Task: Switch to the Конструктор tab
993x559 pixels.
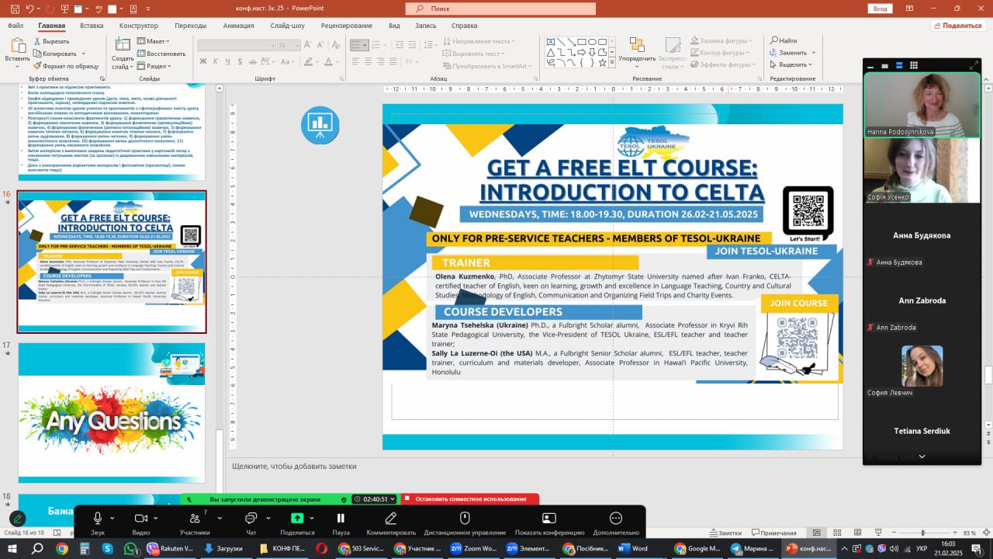Action: pyautogui.click(x=139, y=25)
